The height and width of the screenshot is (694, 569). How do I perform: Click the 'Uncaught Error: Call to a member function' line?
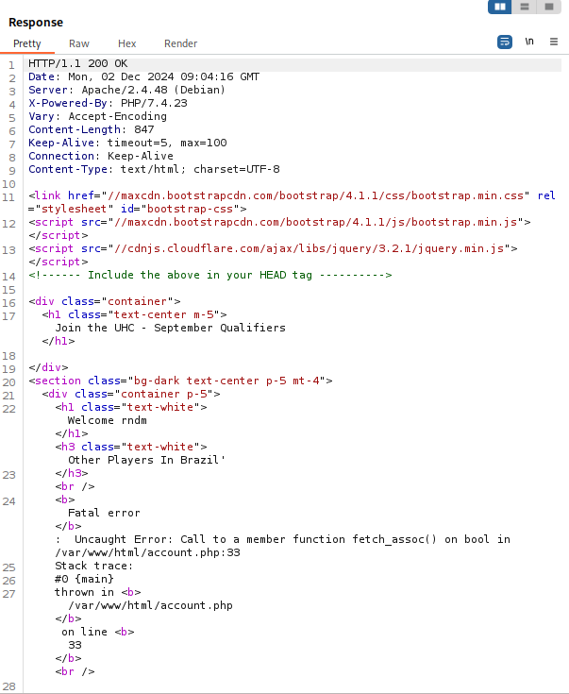[283, 539]
